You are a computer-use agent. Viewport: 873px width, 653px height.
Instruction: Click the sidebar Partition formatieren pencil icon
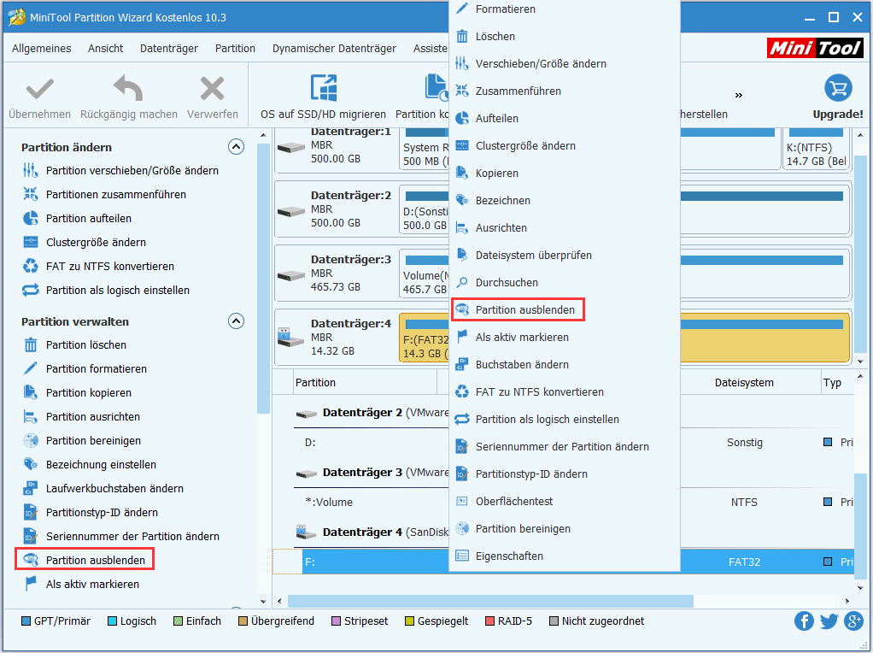(31, 368)
